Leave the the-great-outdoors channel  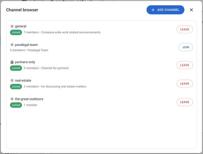[185, 102]
